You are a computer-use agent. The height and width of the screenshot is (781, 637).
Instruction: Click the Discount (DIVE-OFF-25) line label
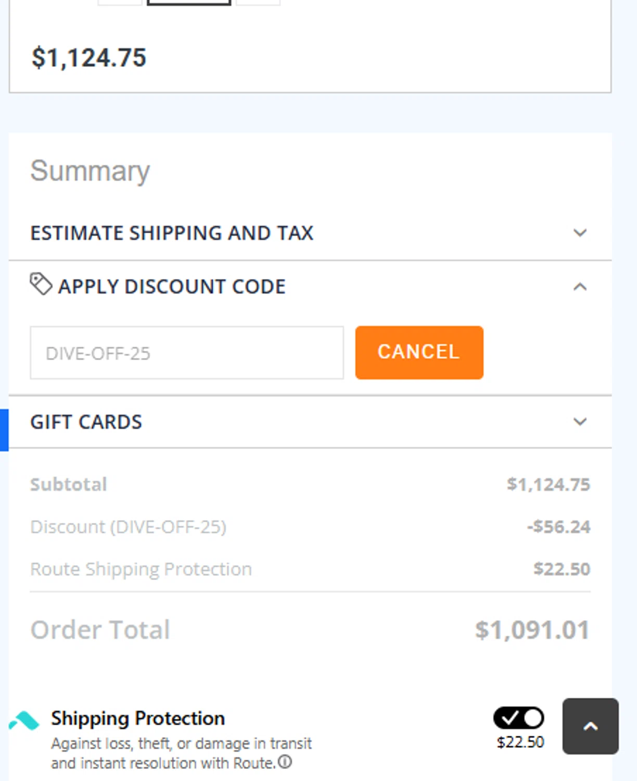click(x=128, y=527)
